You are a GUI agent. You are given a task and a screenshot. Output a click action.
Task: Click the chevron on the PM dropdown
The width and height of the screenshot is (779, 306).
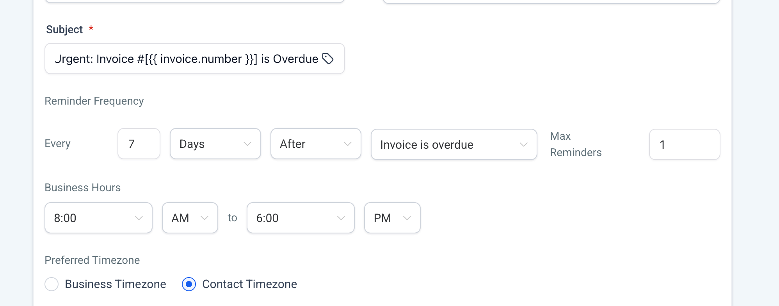coord(407,218)
